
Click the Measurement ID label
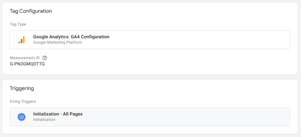pos(25,58)
